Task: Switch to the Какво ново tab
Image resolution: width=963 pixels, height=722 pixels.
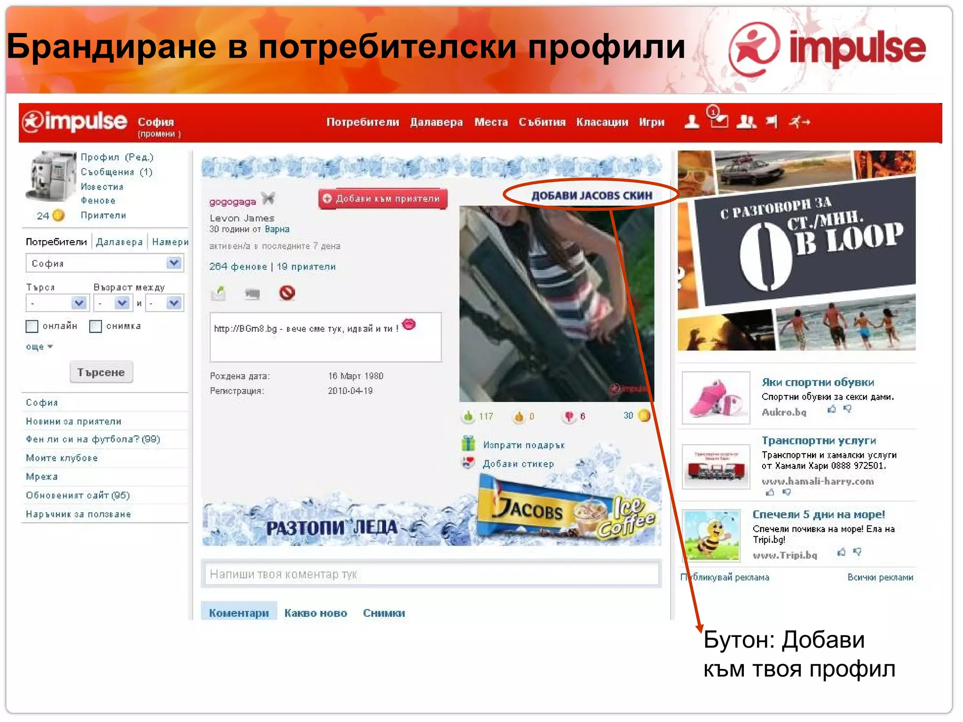Action: coord(316,613)
